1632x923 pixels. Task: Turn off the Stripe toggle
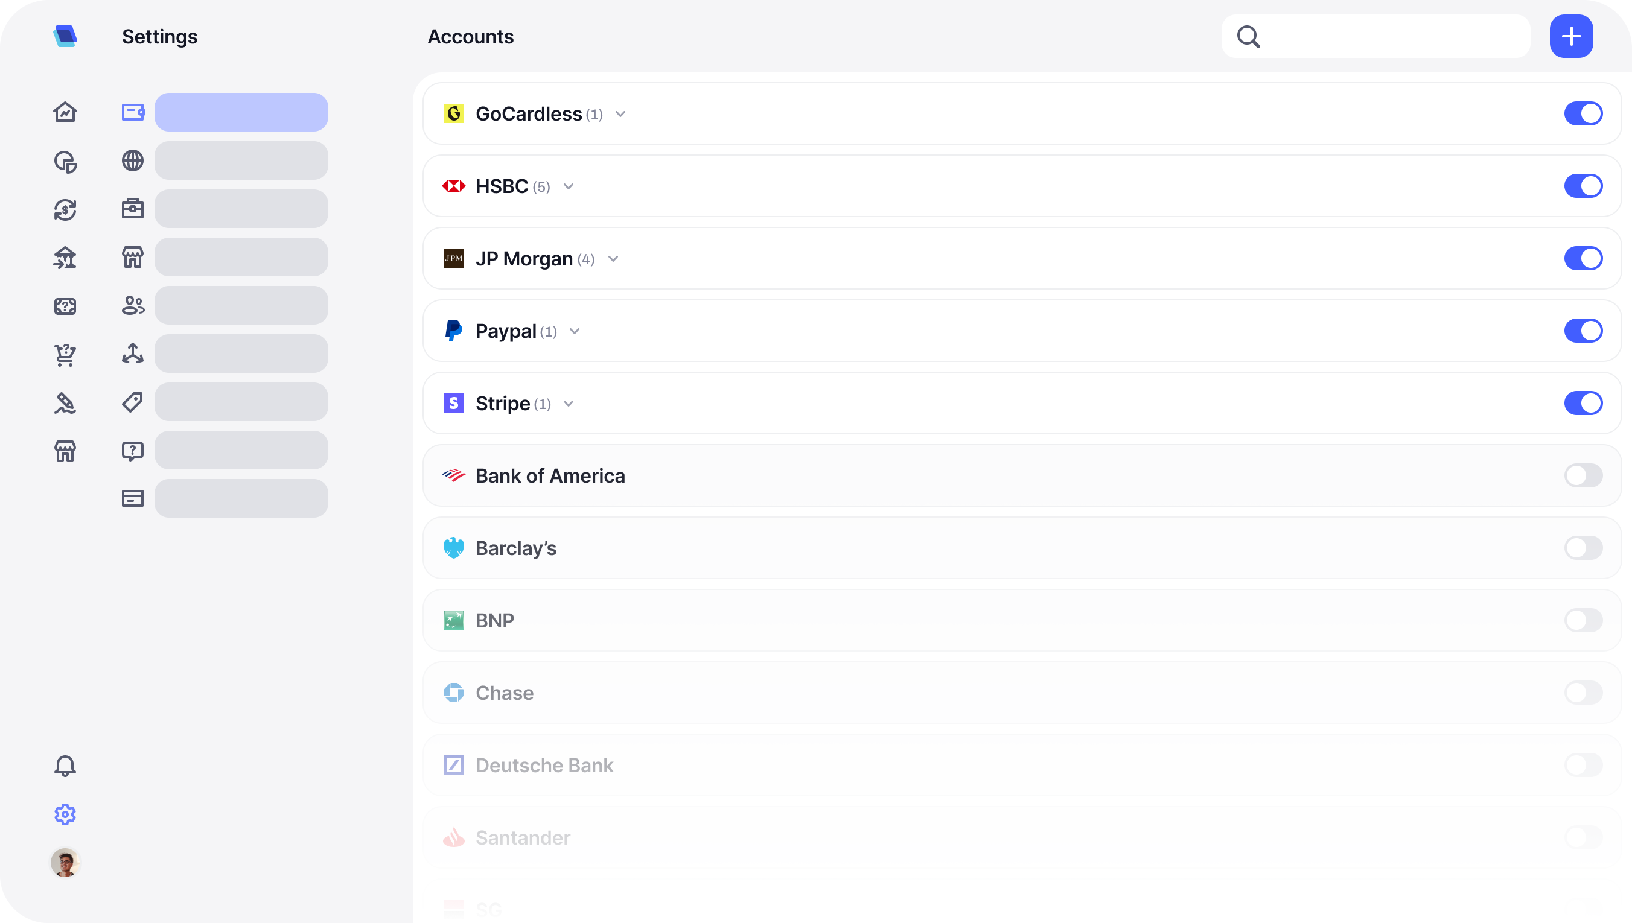tap(1583, 402)
